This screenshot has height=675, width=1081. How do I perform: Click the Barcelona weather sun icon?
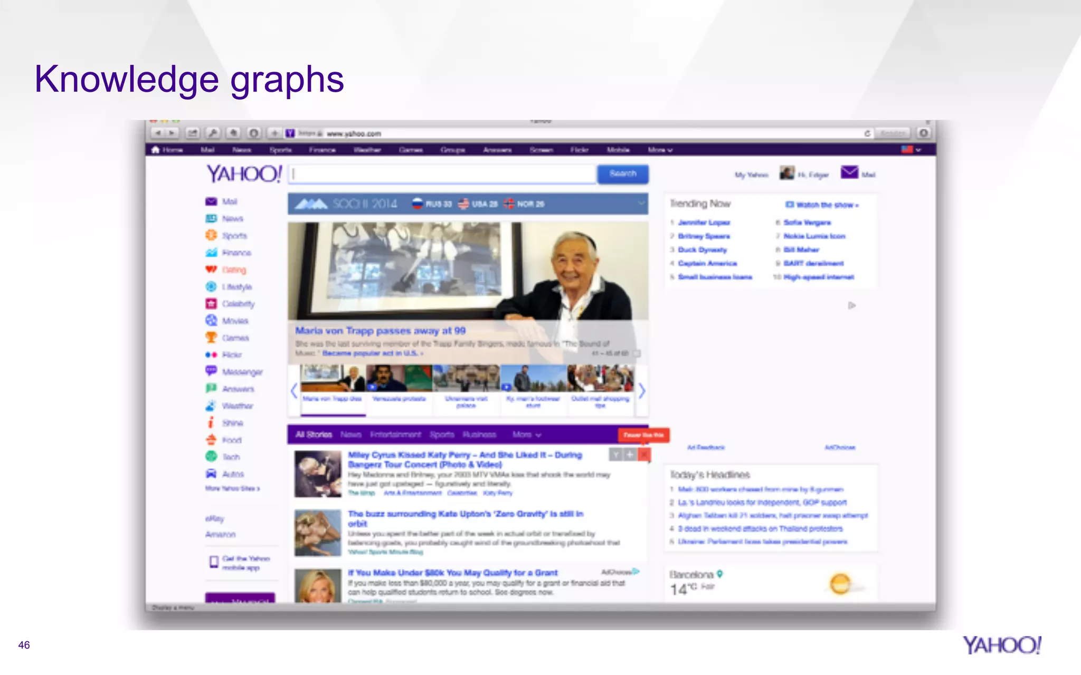[x=840, y=584]
